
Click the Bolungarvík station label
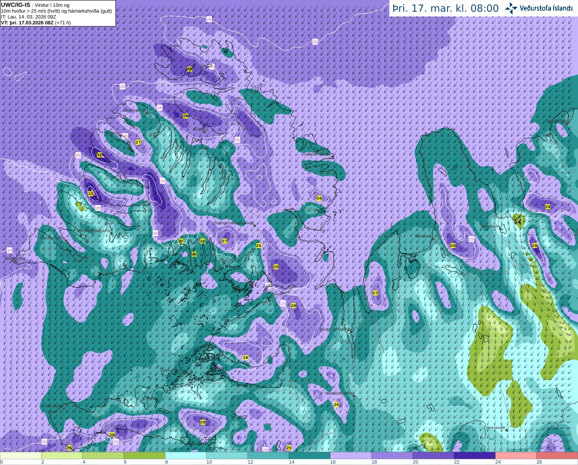pos(135,110)
